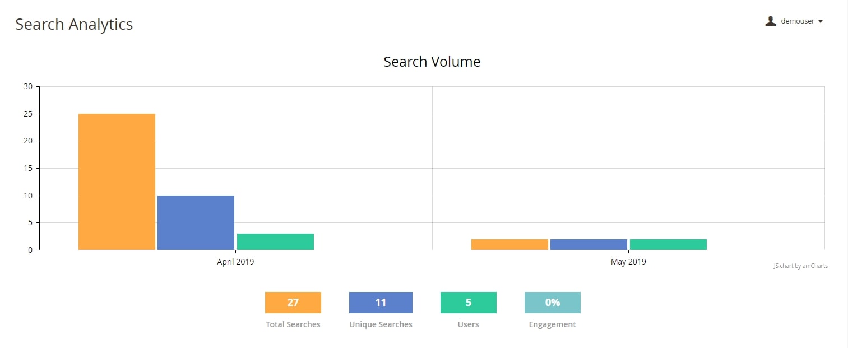Image resolution: width=848 pixels, height=348 pixels.
Task: Click the orange April 2019 bar
Action: [x=117, y=182]
